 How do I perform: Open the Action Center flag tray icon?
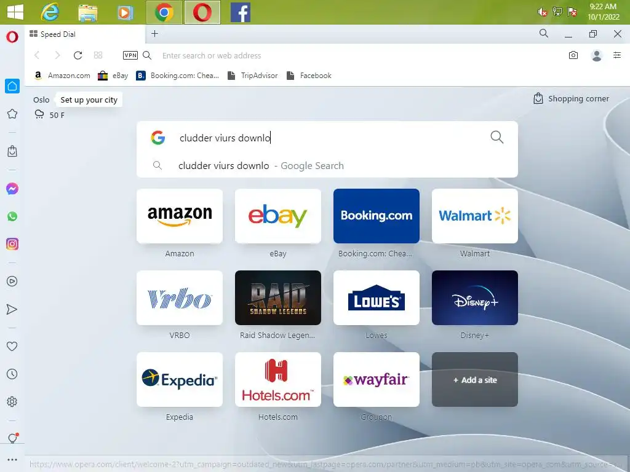(572, 12)
